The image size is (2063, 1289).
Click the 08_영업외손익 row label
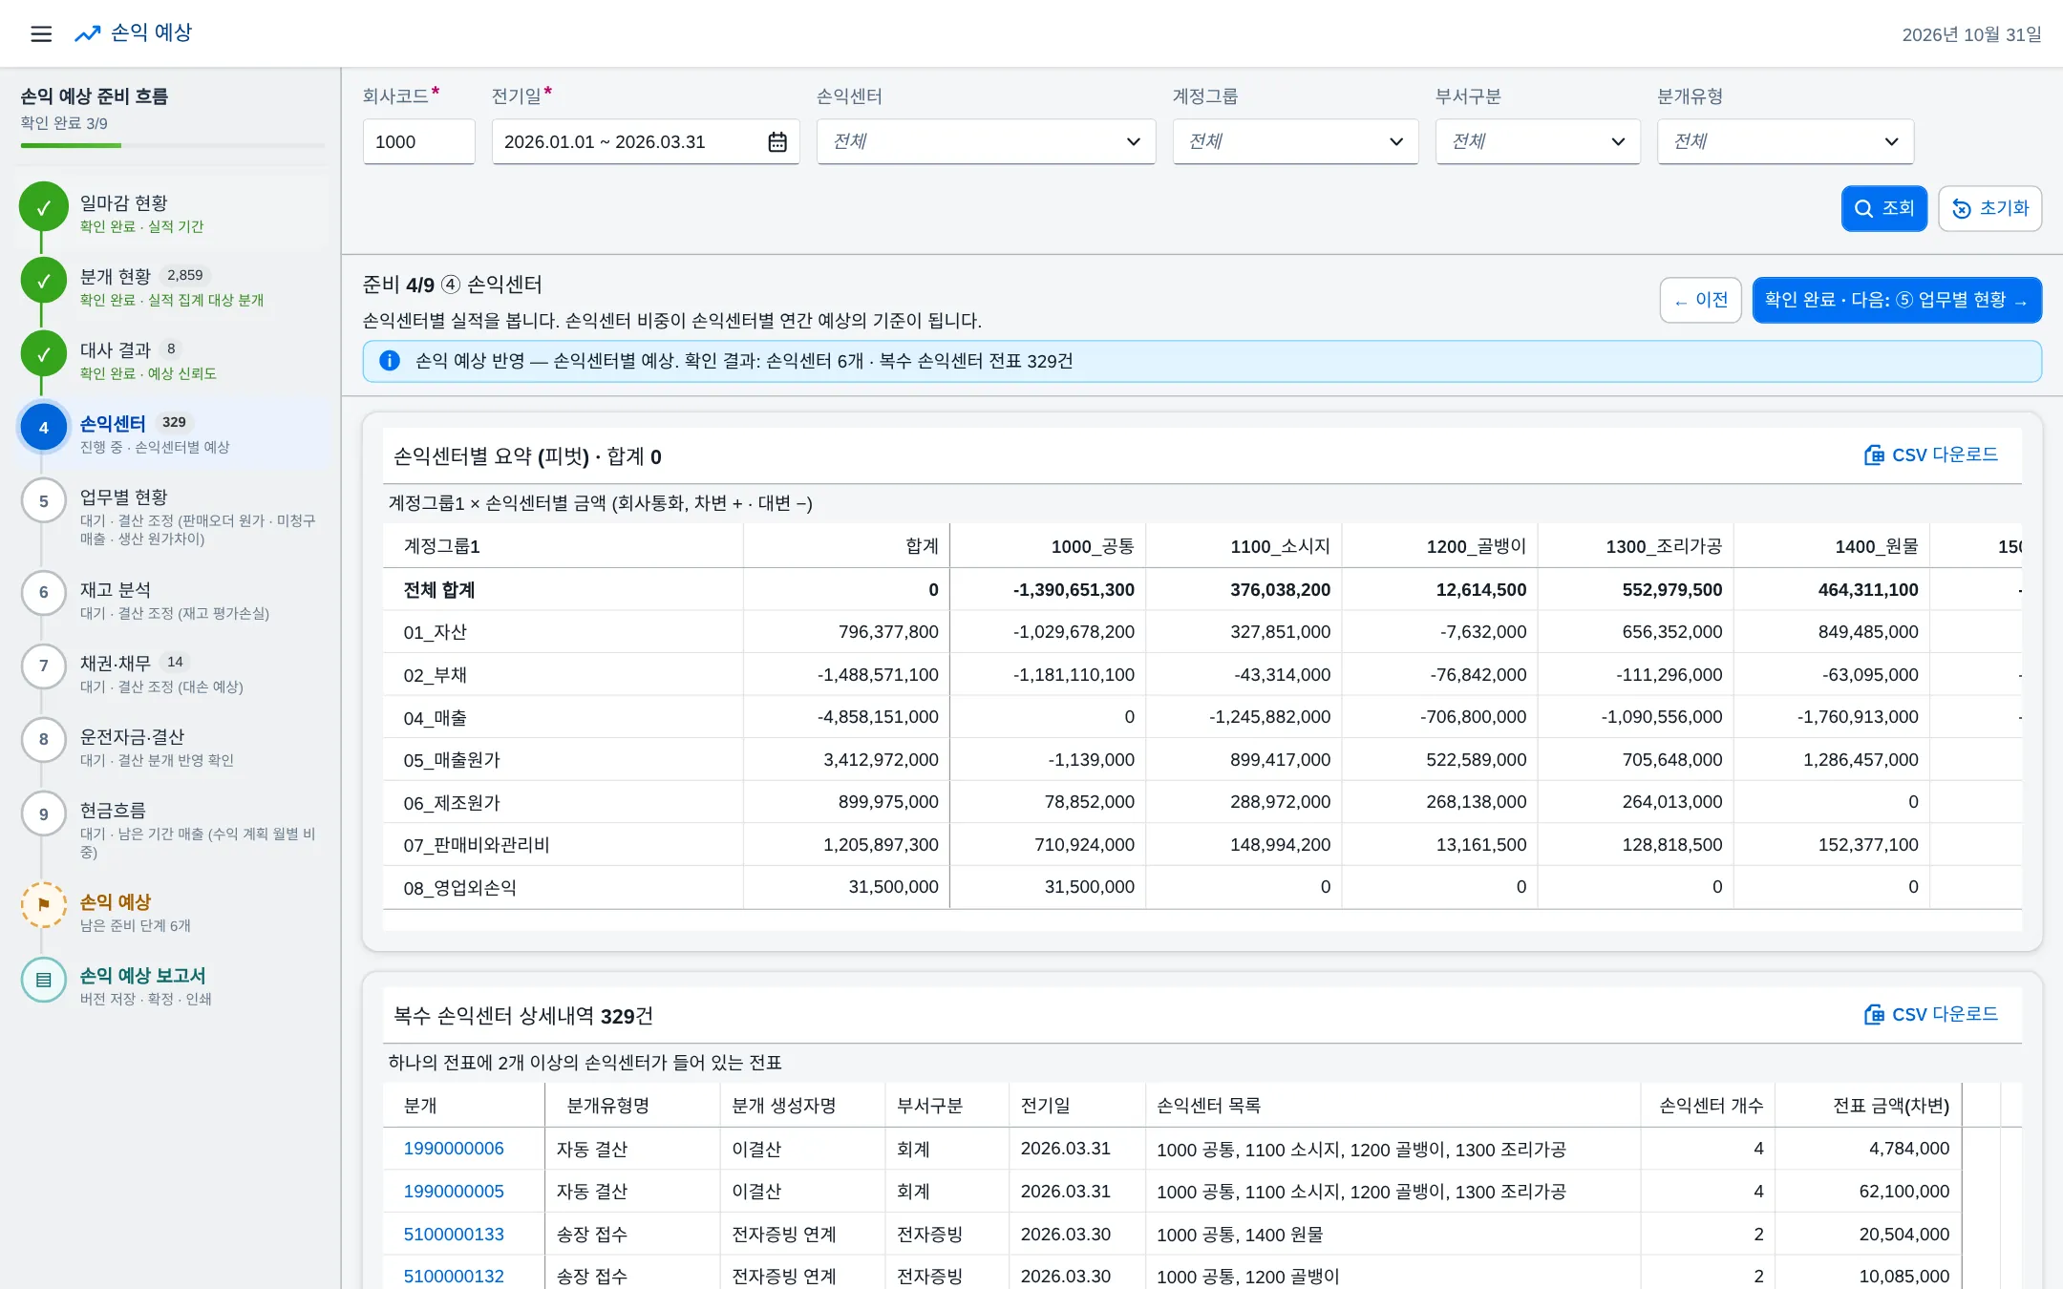click(x=459, y=888)
